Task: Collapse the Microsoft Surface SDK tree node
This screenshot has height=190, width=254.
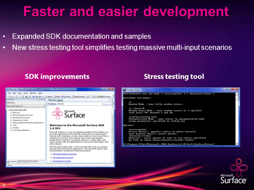Action: tap(8, 110)
